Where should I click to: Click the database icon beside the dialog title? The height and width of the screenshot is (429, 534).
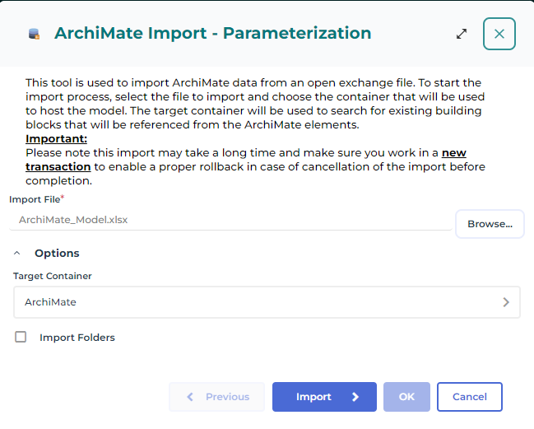(34, 34)
